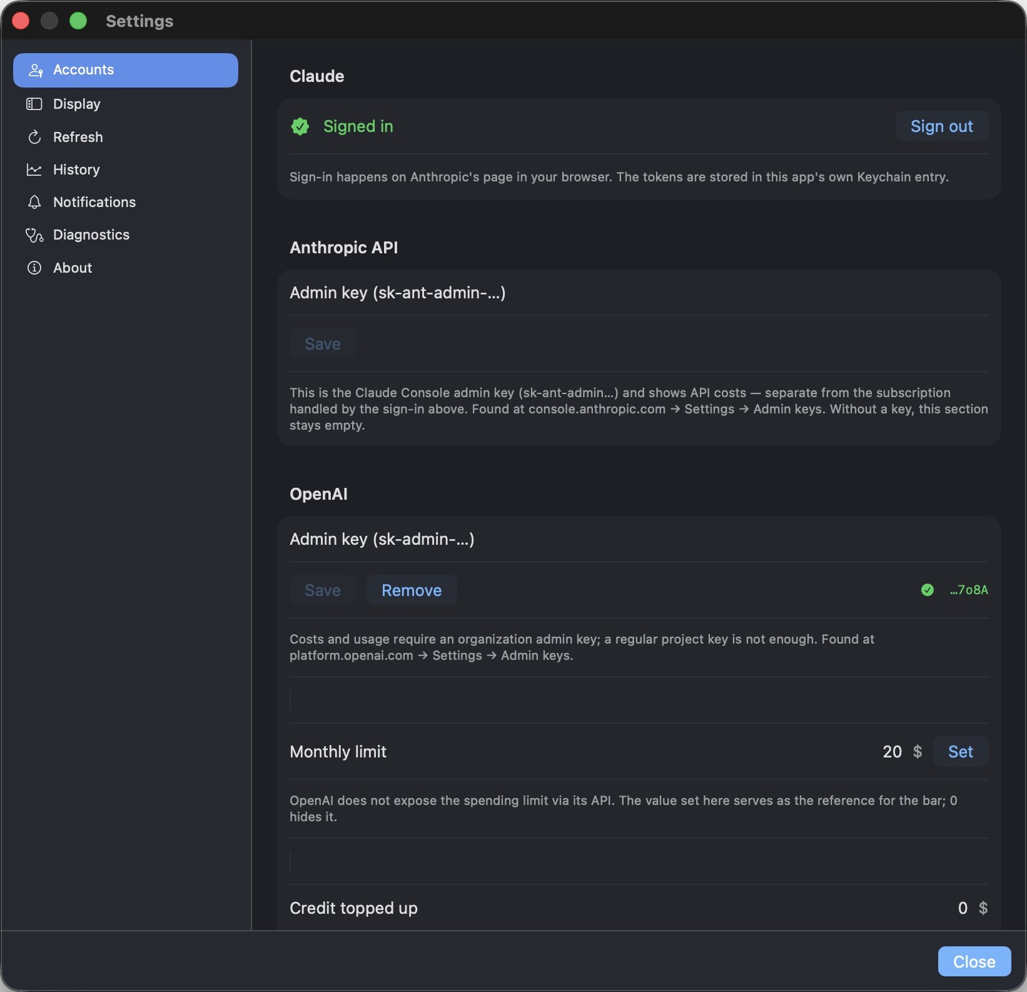Open Notifications settings
Screen dimensions: 1027x992
pos(125,202)
